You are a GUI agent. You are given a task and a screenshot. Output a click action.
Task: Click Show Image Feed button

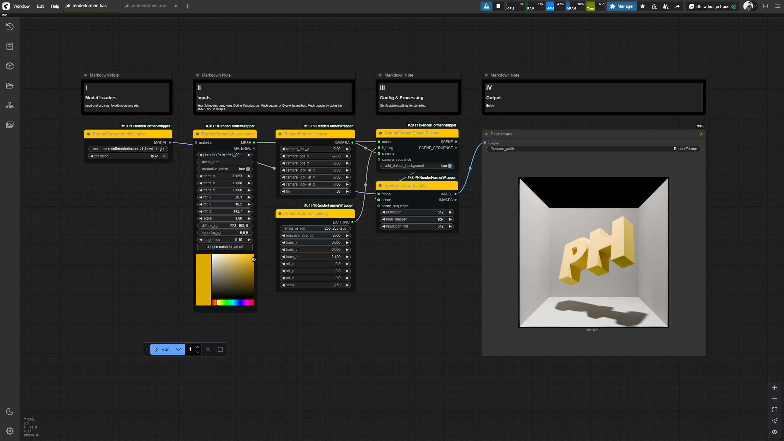click(712, 6)
